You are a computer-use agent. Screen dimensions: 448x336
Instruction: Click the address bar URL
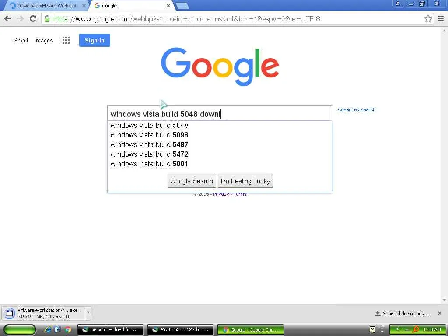185,19
